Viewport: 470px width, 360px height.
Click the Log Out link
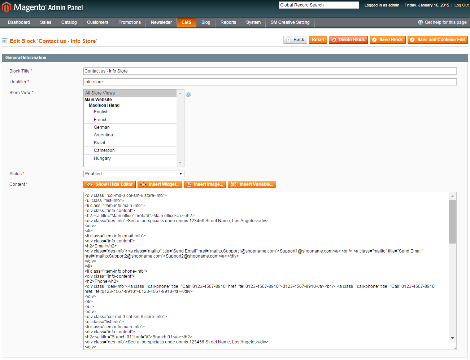[461, 5]
